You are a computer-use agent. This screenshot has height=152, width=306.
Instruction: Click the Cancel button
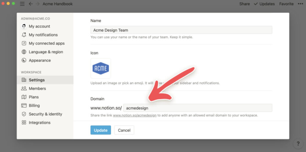124,130
